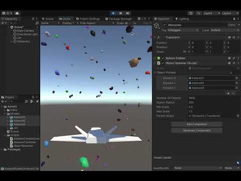Remove element with the list minus button
The height and width of the screenshot is (181, 241).
(x=233, y=94)
